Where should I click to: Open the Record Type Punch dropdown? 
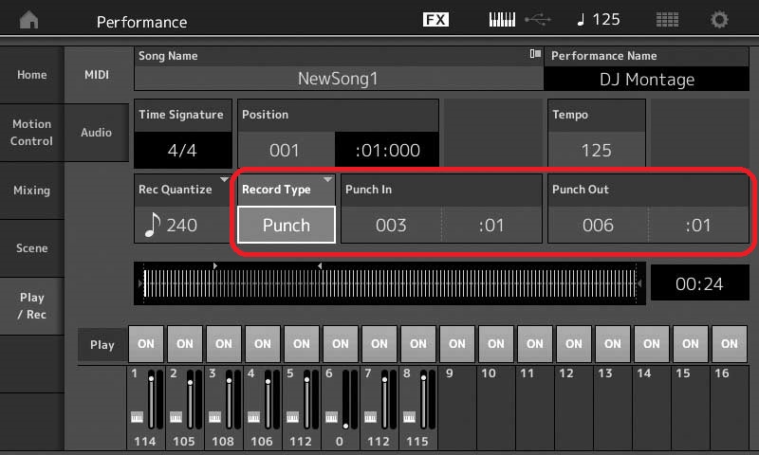pyautogui.click(x=286, y=225)
